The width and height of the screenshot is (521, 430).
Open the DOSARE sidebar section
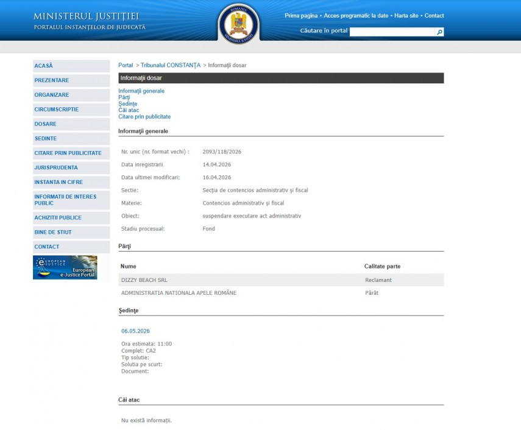coord(46,124)
